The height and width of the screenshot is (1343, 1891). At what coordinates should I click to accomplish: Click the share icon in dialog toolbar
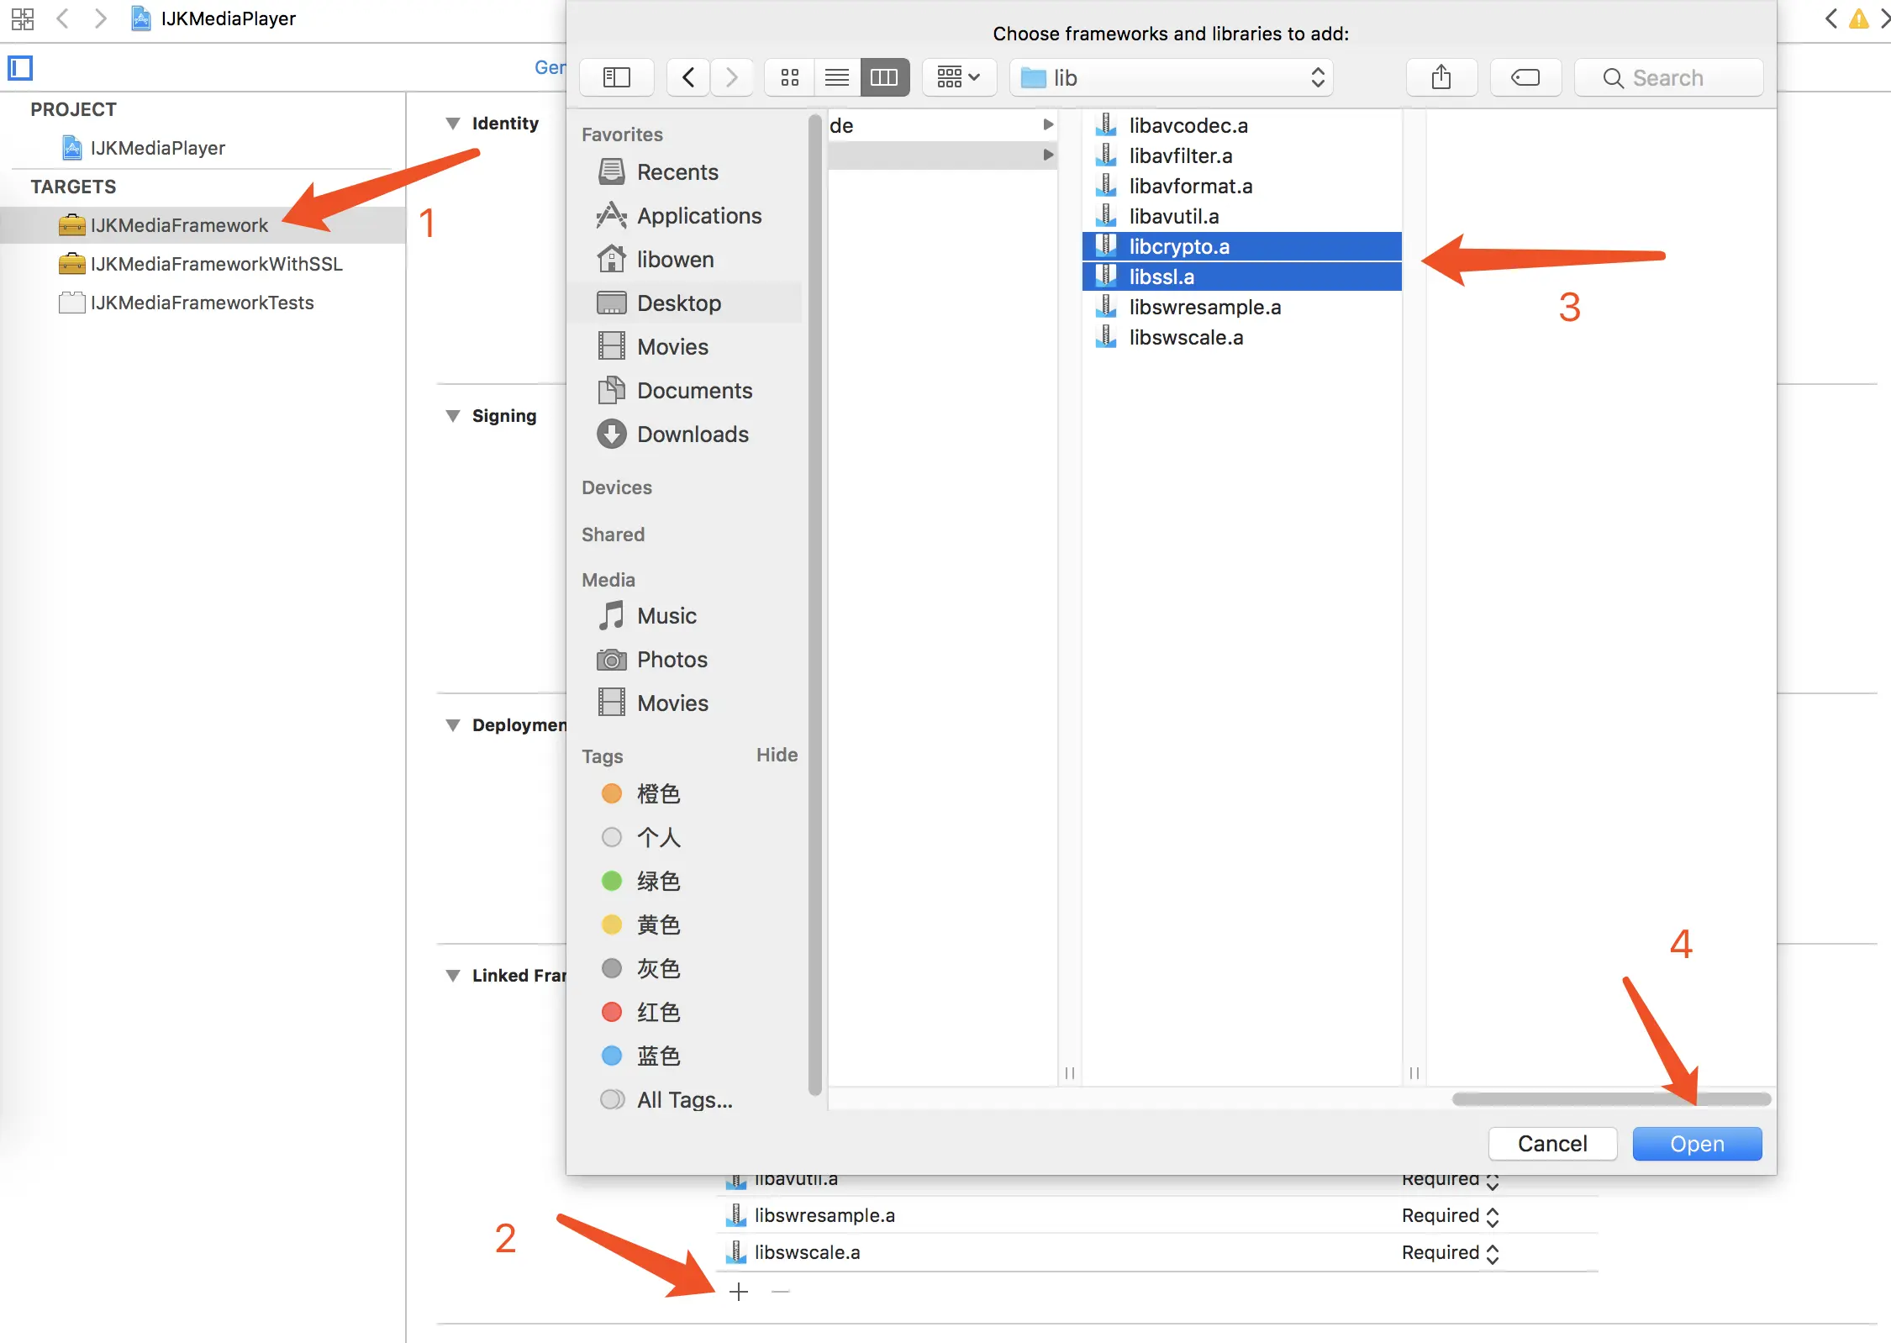click(x=1441, y=77)
